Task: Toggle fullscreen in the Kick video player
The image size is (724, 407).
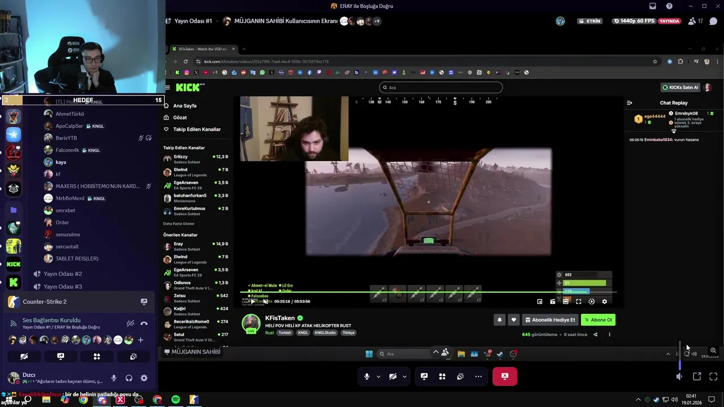Action: [578, 301]
